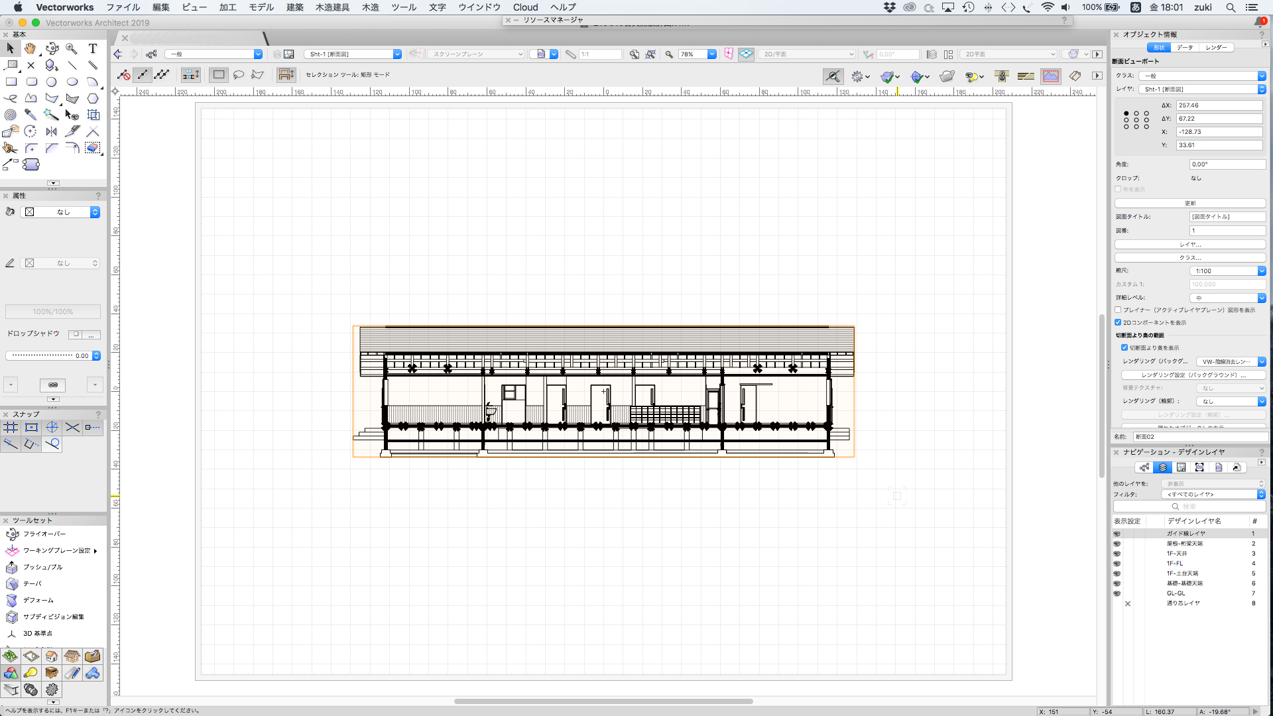Viewport: 1273px width, 716px height.
Task: Hide the ガイド線レイヤ layer visibility
Action: click(x=1117, y=534)
